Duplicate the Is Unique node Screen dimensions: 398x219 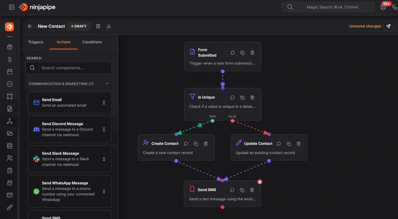[242, 98]
